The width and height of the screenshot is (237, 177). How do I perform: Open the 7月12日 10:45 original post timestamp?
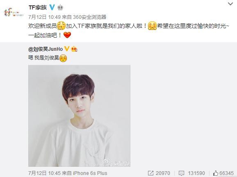(44, 173)
